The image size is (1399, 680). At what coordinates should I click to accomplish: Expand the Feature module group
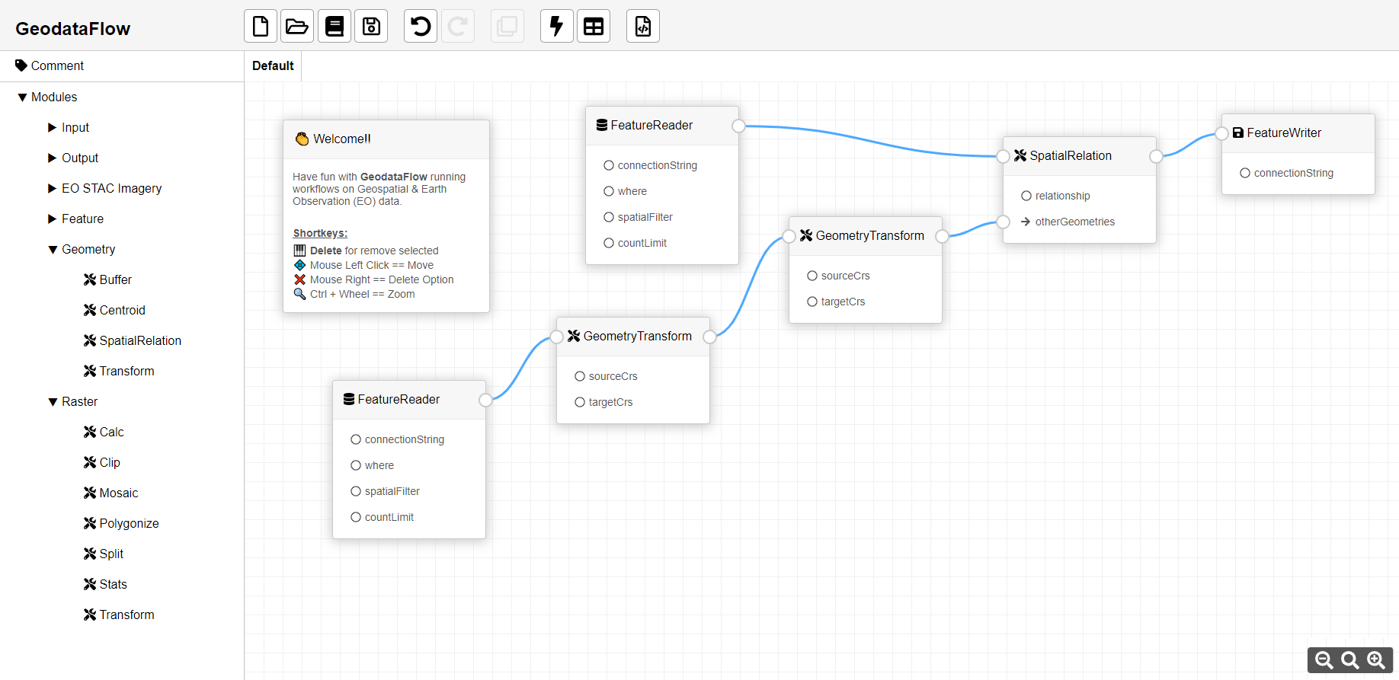pos(52,219)
